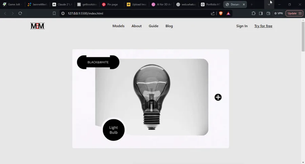
Task: Open the share icon in the address bar
Action: pyautogui.click(x=212, y=14)
